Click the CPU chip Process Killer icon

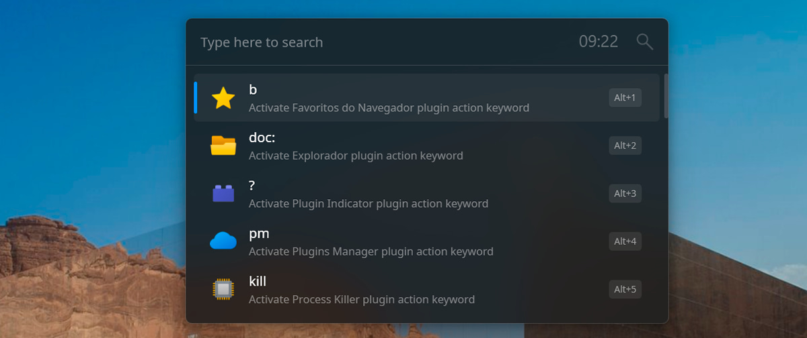[223, 289]
